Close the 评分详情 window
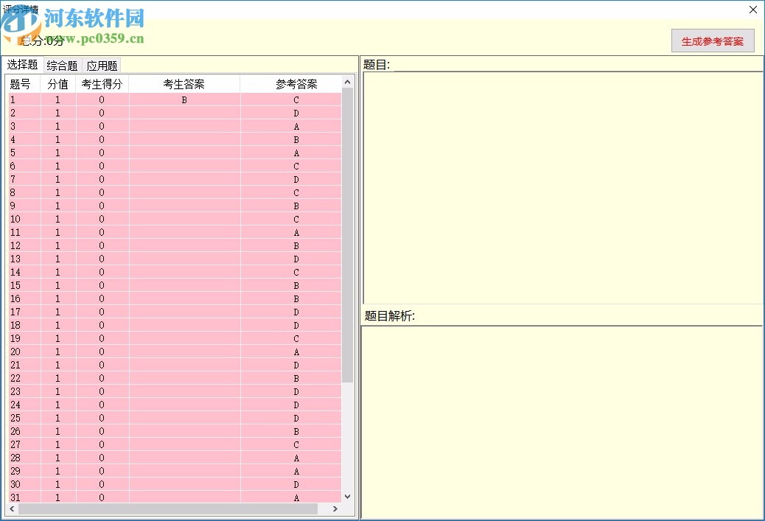 (x=752, y=10)
